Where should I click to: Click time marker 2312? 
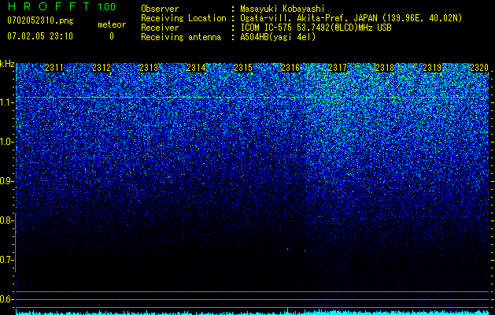(102, 68)
